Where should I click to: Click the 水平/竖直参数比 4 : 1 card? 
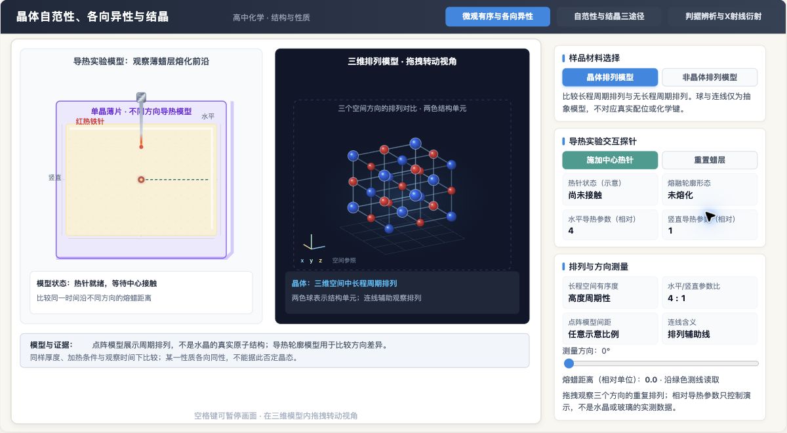(710, 292)
